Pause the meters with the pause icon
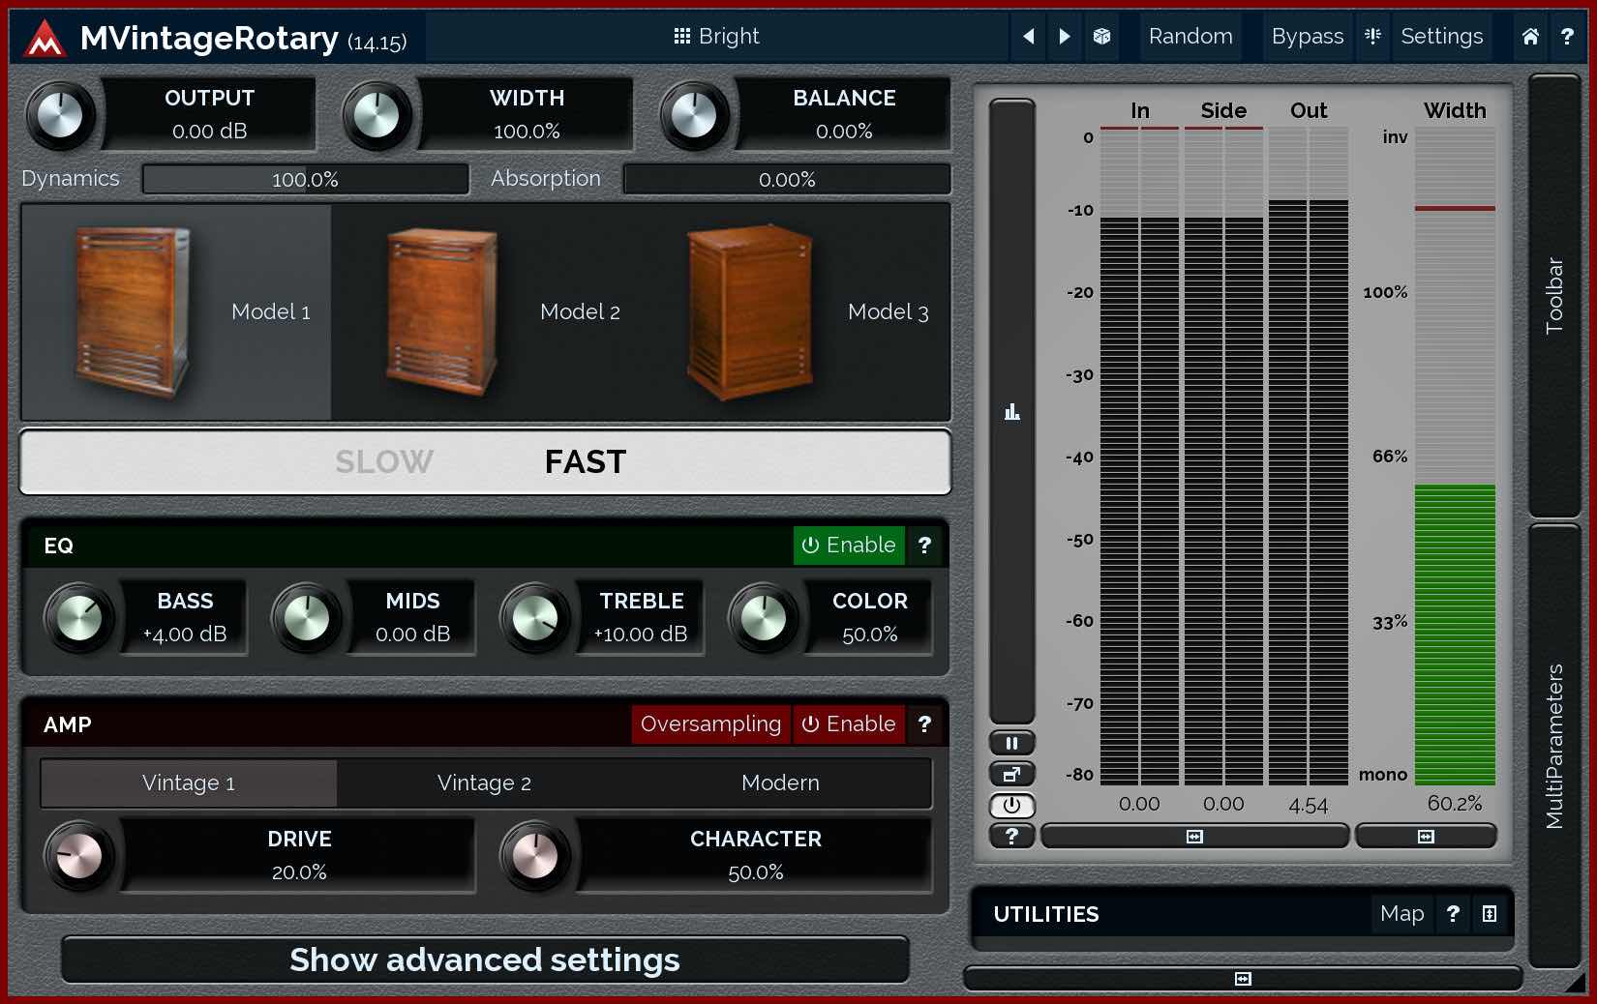The width and height of the screenshot is (1597, 1004). [x=1011, y=743]
